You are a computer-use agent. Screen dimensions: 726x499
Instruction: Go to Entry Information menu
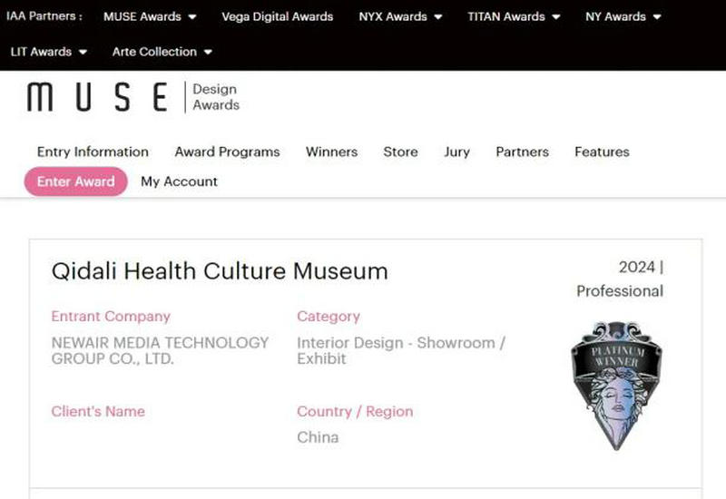pyautogui.click(x=93, y=152)
